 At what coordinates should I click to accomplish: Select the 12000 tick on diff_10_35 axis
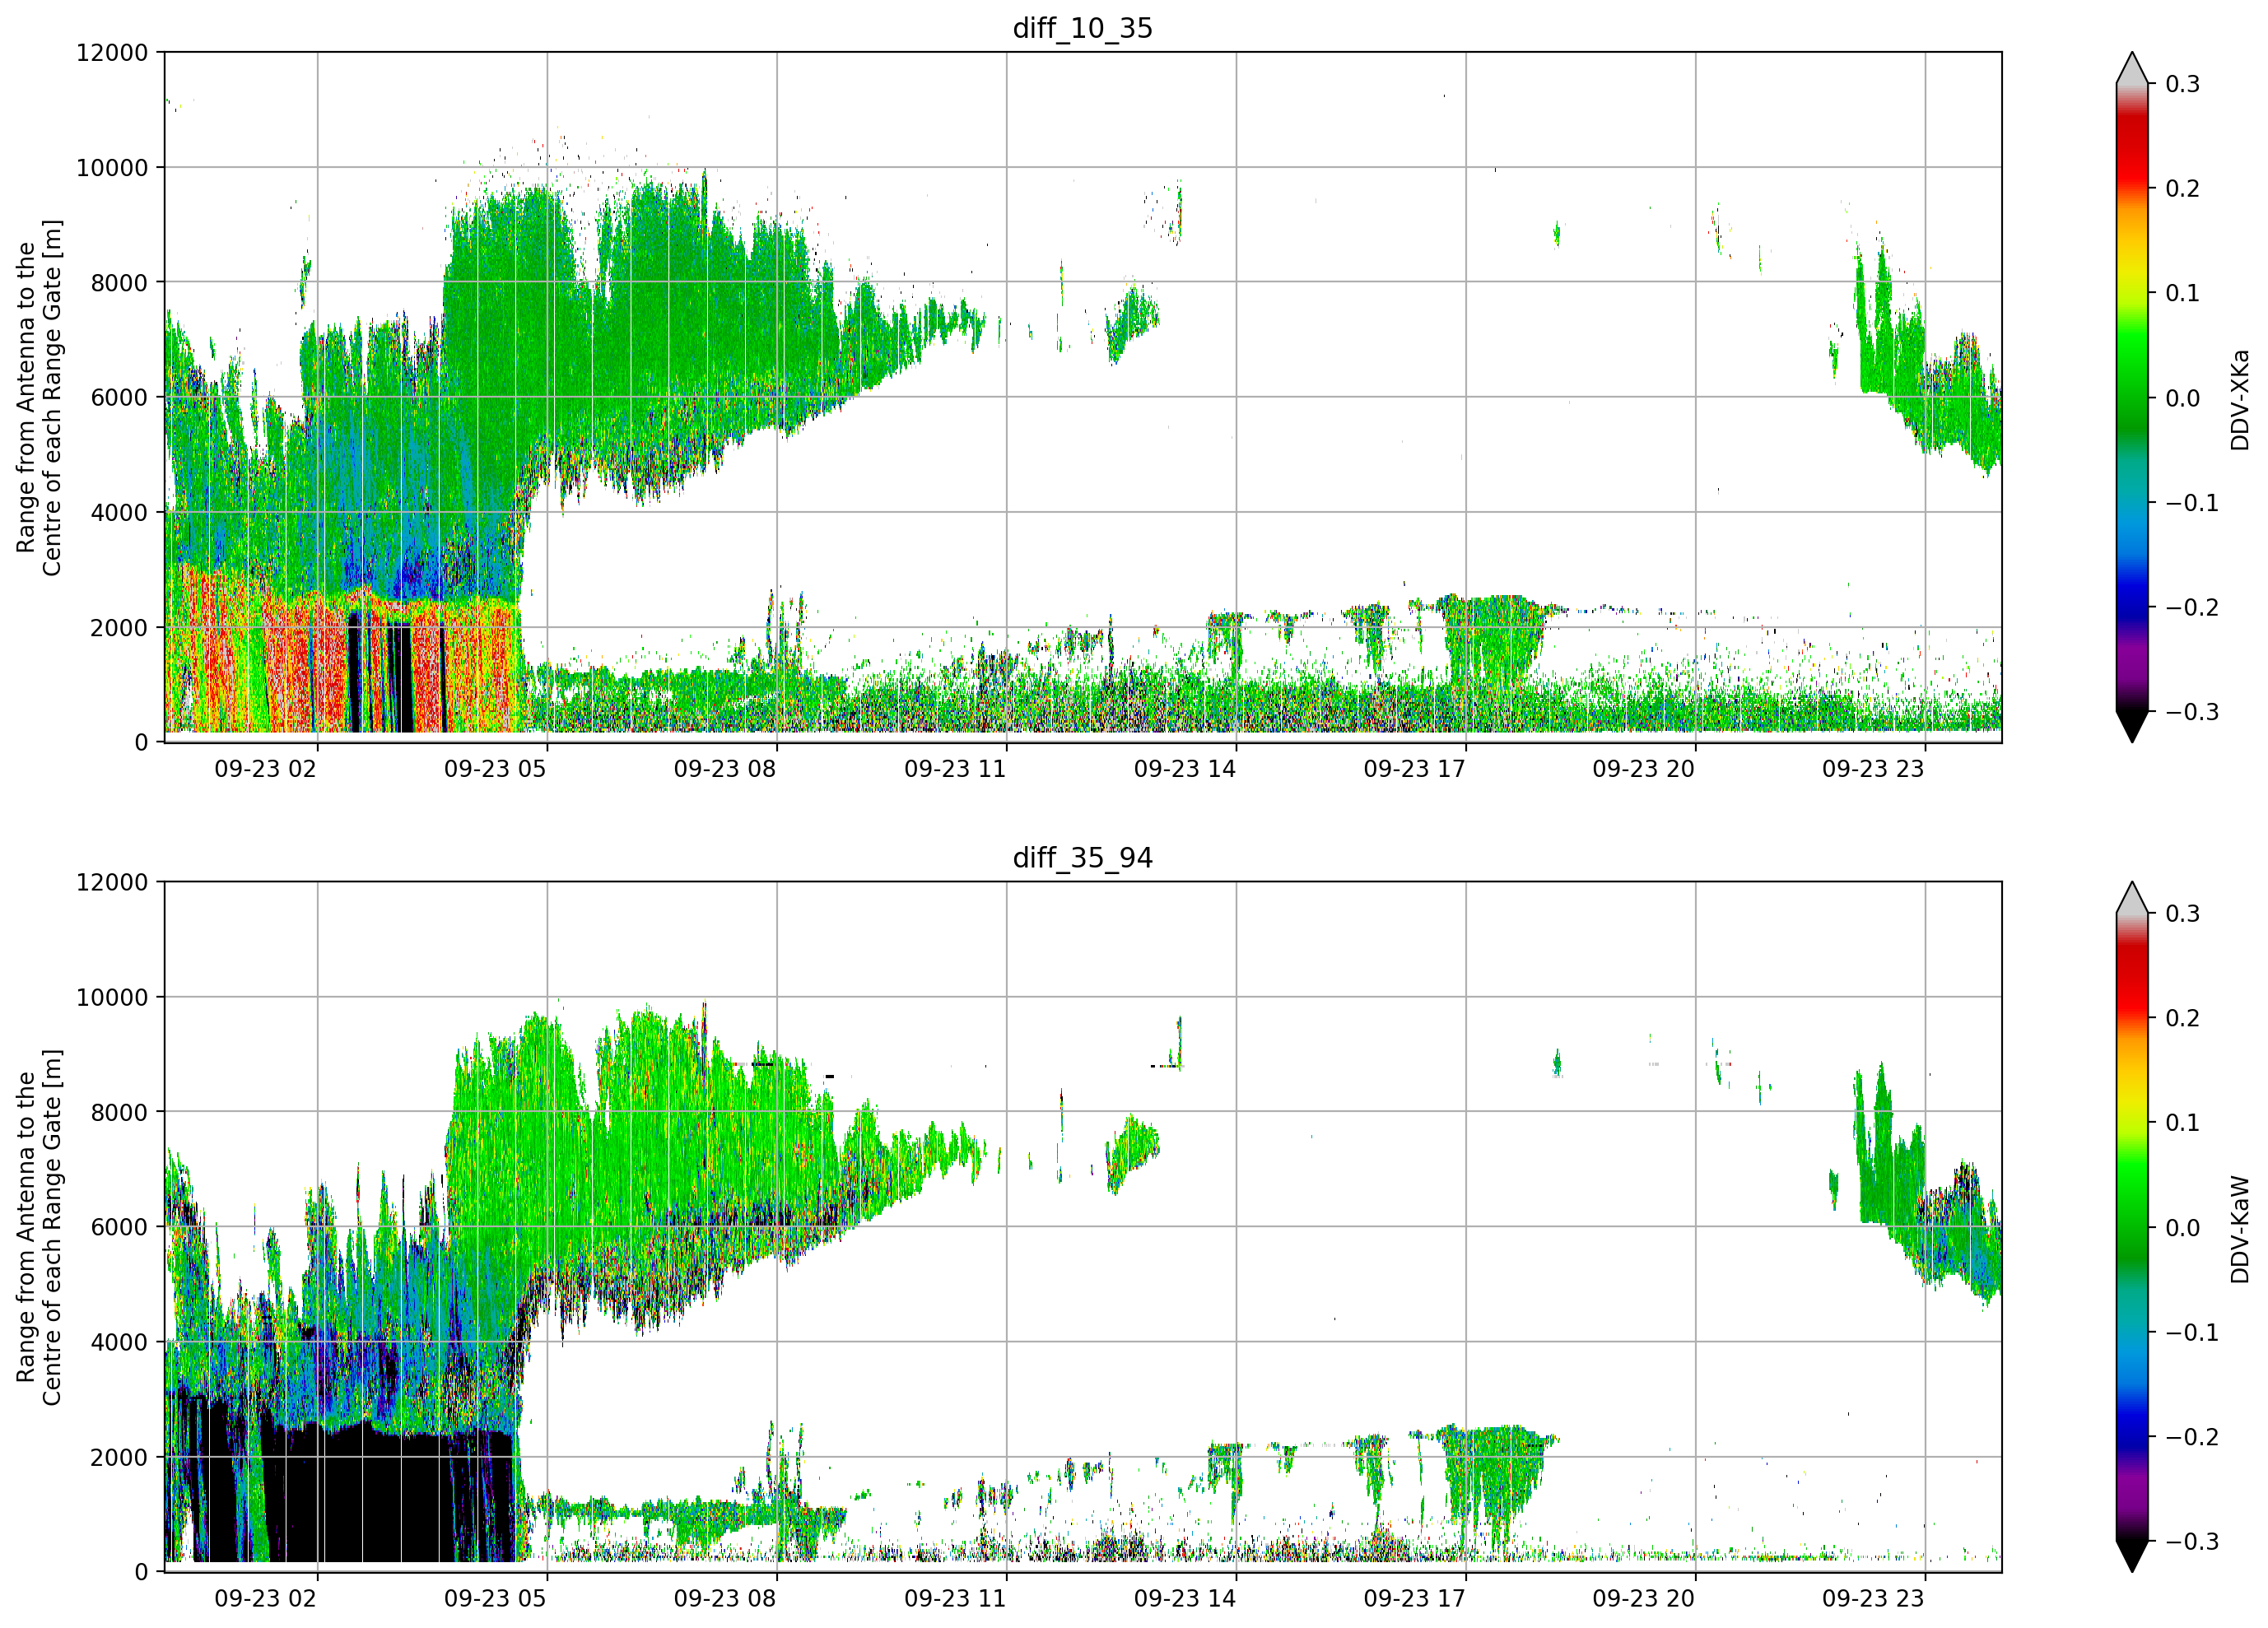(112, 53)
